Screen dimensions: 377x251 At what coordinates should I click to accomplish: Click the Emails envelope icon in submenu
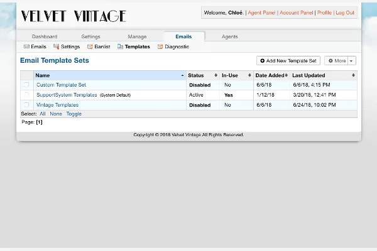[x=26, y=46]
